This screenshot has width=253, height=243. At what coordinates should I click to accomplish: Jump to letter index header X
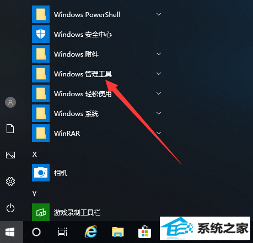(x=35, y=154)
